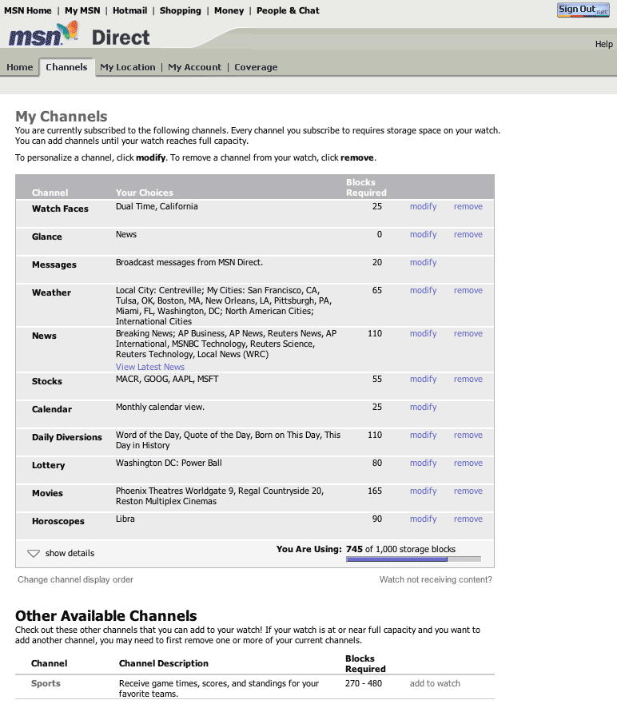Screen dimensions: 617x704
Task: Remove the Glance channel
Action: pyautogui.click(x=468, y=234)
